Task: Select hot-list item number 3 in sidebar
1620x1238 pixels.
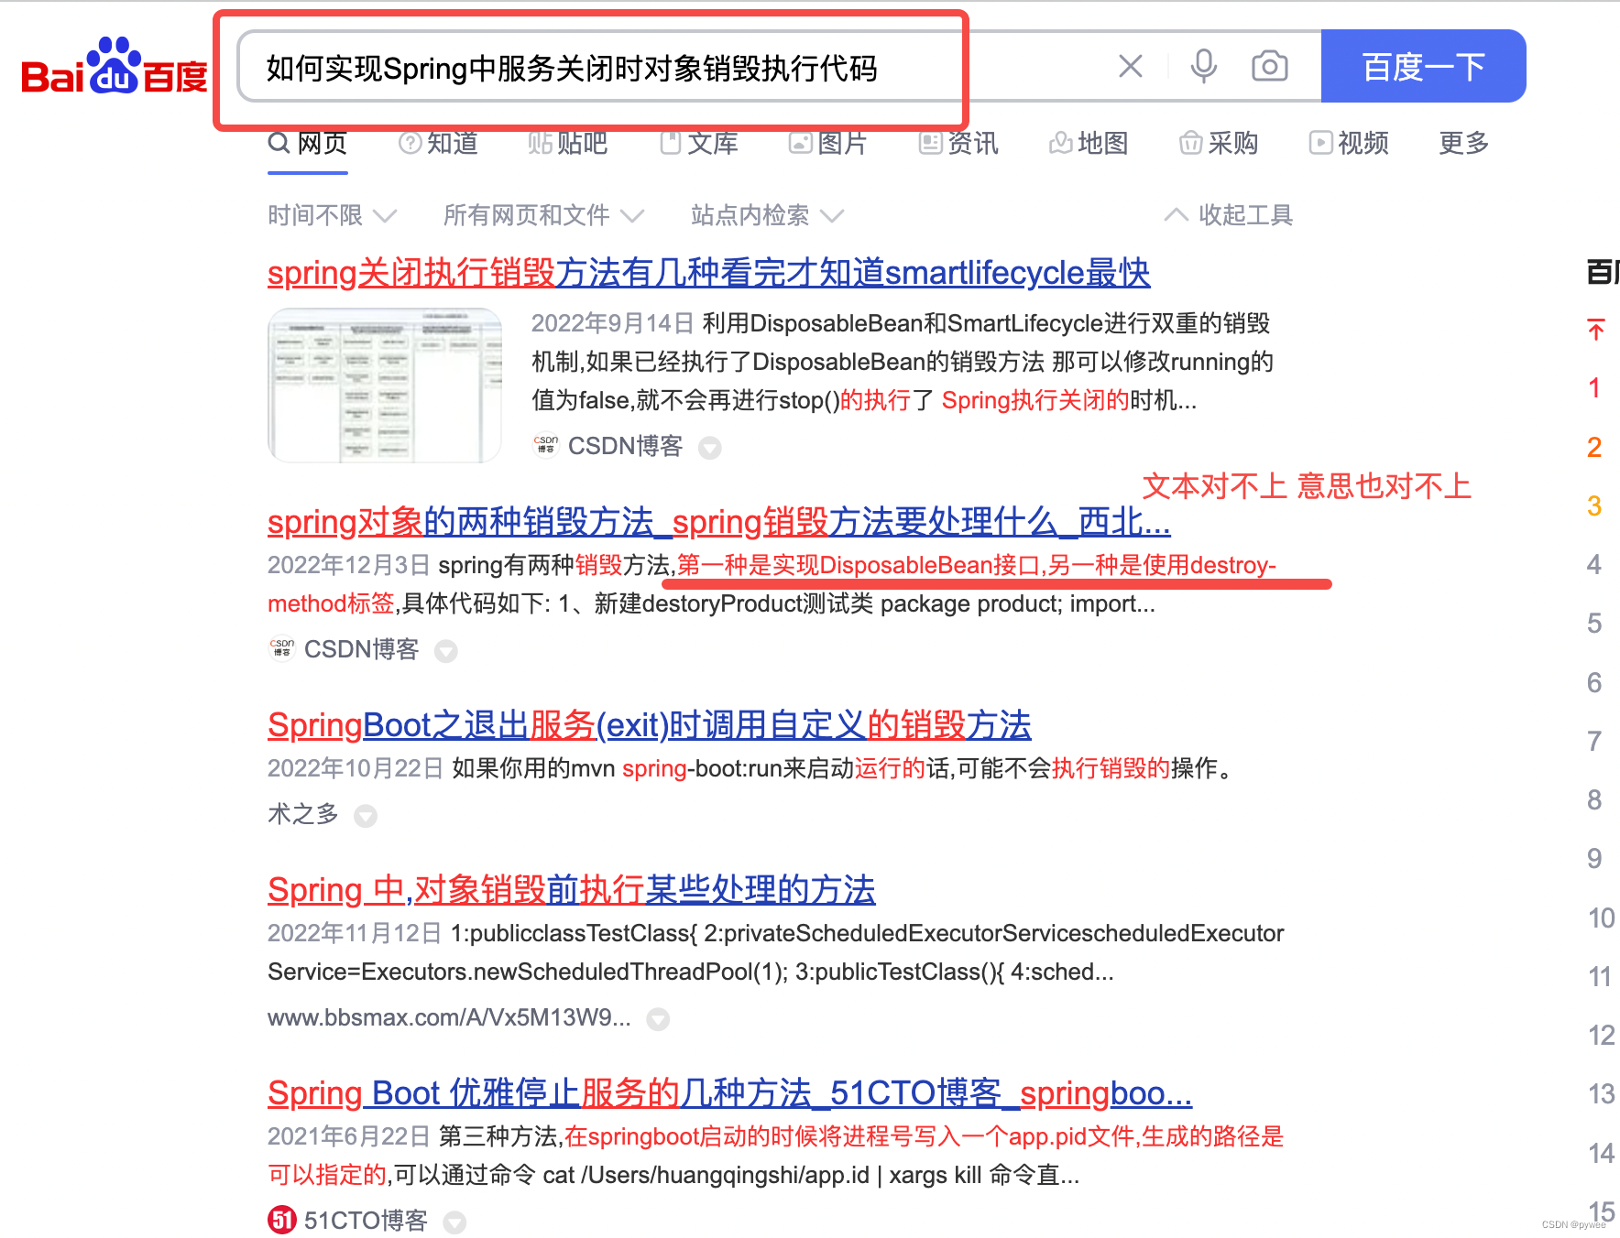Action: pyautogui.click(x=1594, y=505)
